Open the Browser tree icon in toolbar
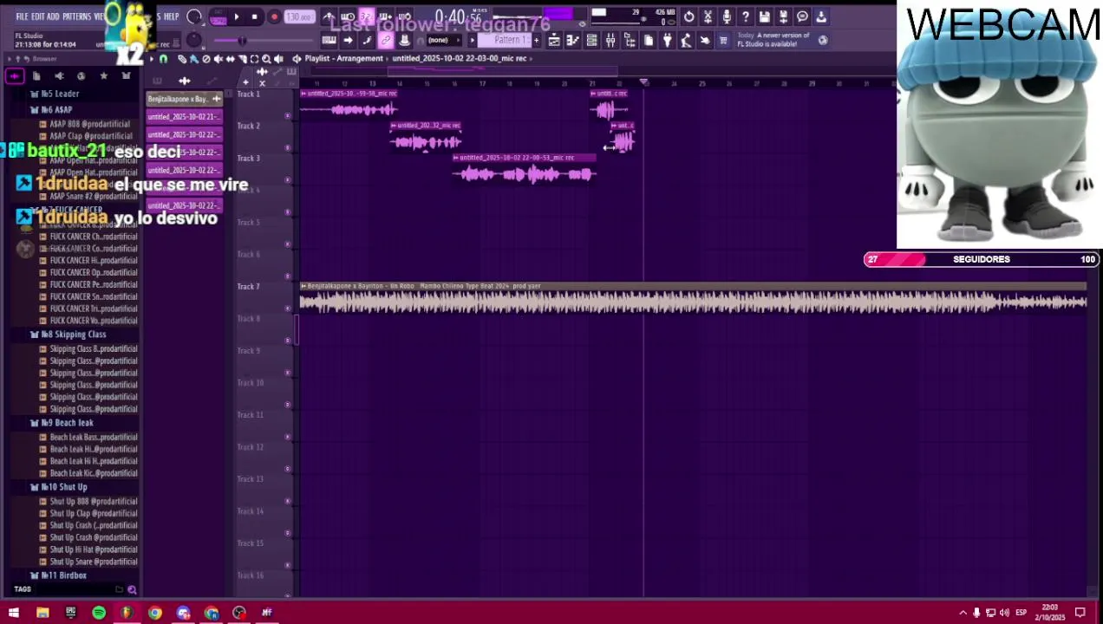Viewport: 1103px width, 624px height. [x=630, y=40]
